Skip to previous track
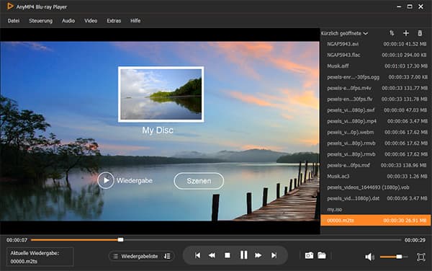This screenshot has width=432, height=271. 197,256
